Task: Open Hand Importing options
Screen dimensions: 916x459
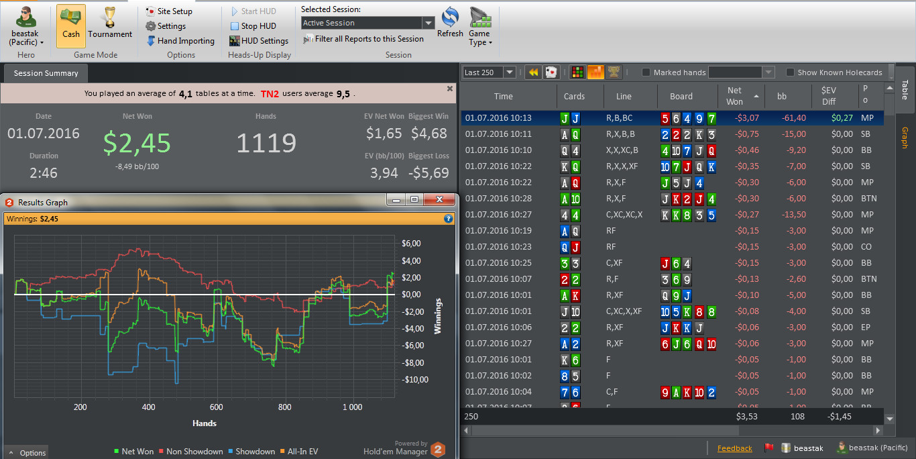Action: point(180,41)
